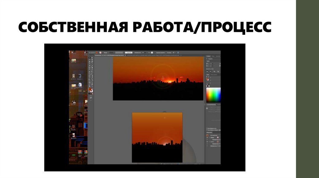Click the toolbar Stroke color box
This screenshot has width=319, height=178.
tap(92, 91)
